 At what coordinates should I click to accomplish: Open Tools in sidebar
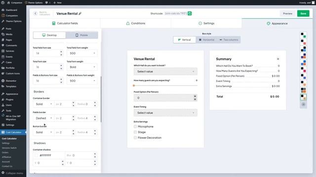(x=8, y=111)
